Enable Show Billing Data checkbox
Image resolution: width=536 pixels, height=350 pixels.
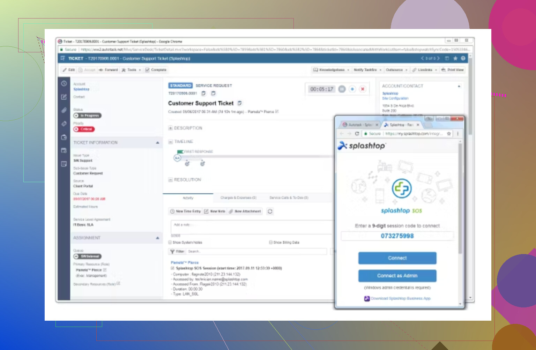[x=270, y=242]
